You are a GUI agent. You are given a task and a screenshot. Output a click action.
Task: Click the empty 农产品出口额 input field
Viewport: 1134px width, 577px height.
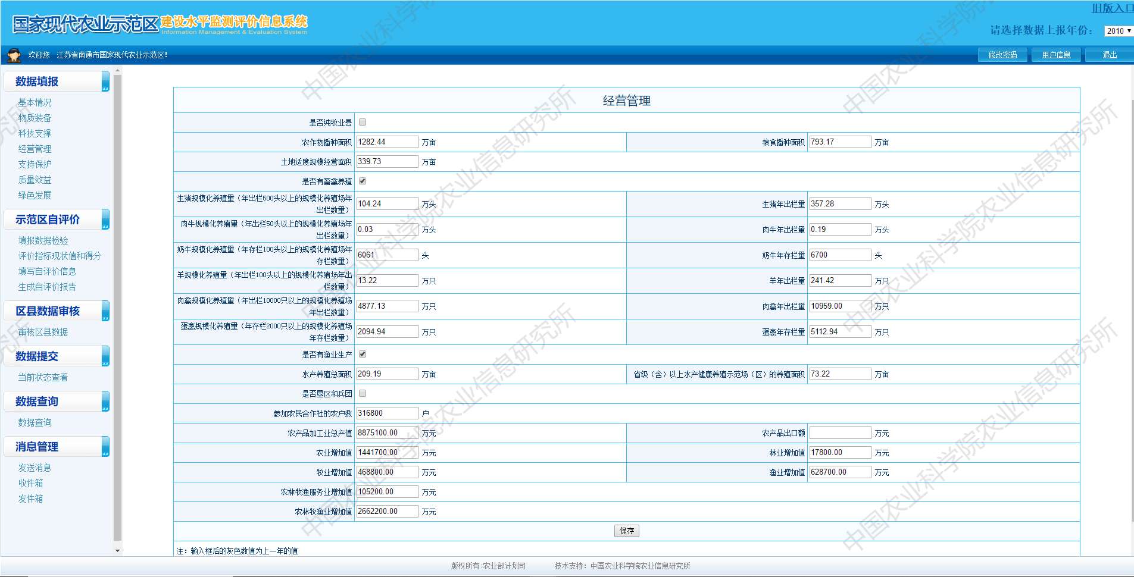(x=840, y=433)
